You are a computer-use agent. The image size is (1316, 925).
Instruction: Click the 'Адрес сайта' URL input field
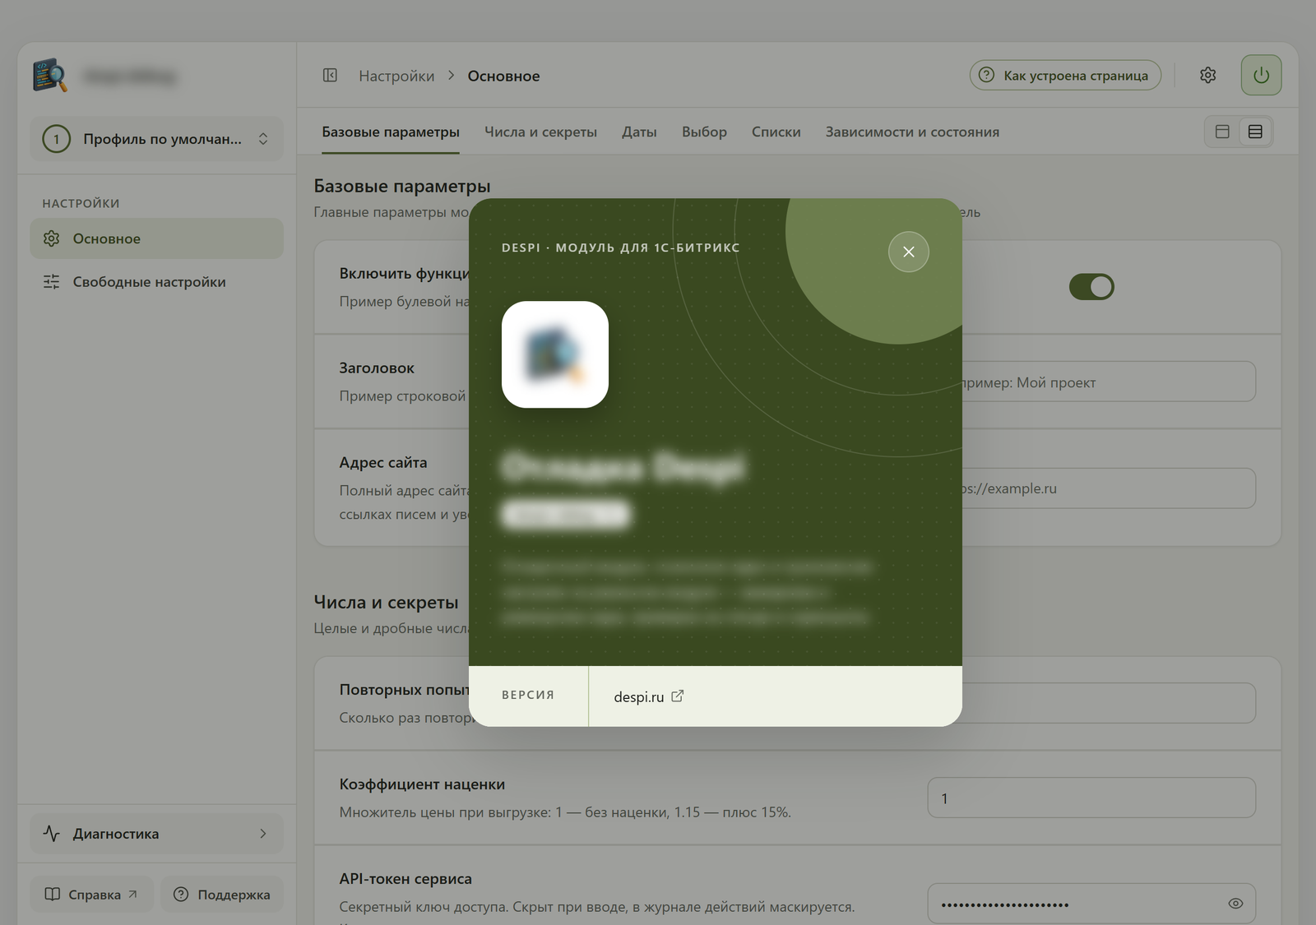click(x=1109, y=488)
